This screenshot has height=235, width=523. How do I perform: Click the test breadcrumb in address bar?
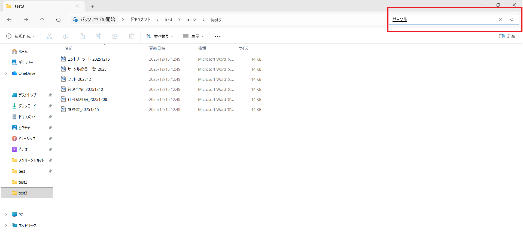tap(168, 20)
